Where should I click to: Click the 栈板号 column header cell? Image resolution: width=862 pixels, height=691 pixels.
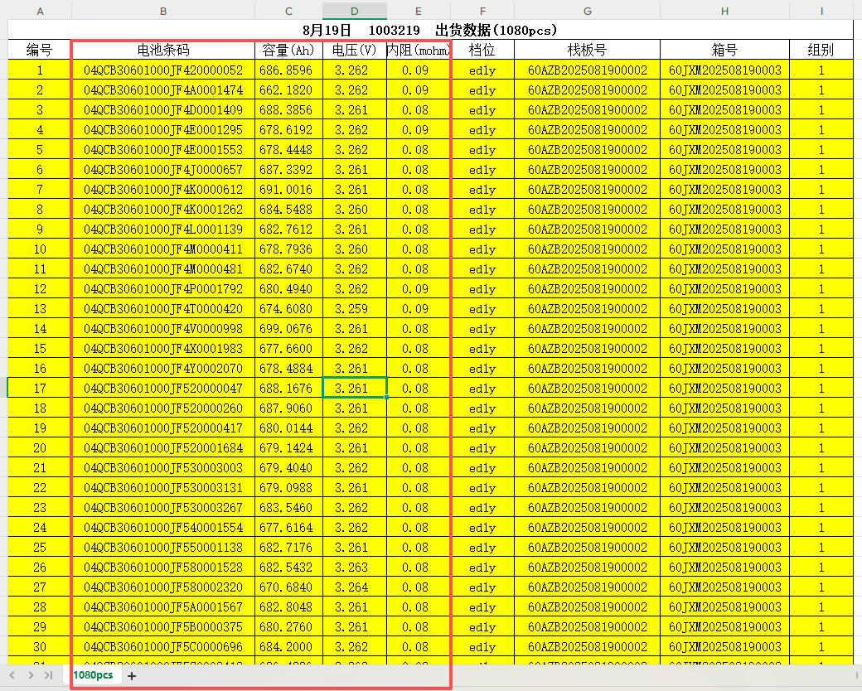pos(586,49)
